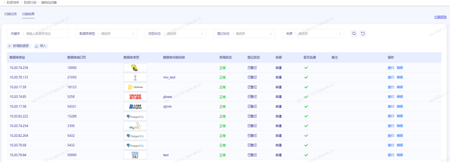Click the search magnifier icon button

pyautogui.click(x=354, y=33)
